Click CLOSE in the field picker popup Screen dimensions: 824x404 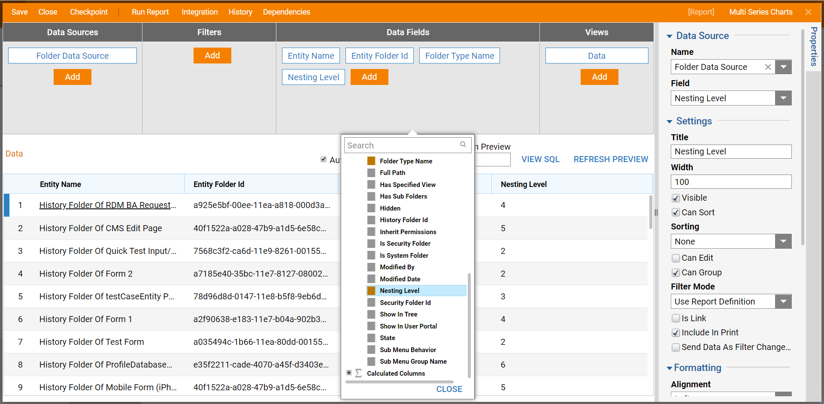pyautogui.click(x=449, y=389)
